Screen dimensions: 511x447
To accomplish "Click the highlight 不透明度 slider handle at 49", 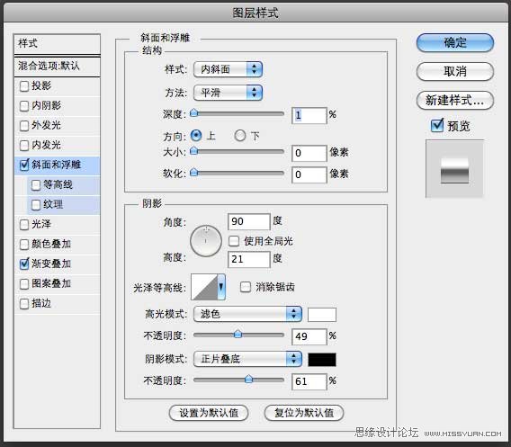I will (x=238, y=335).
